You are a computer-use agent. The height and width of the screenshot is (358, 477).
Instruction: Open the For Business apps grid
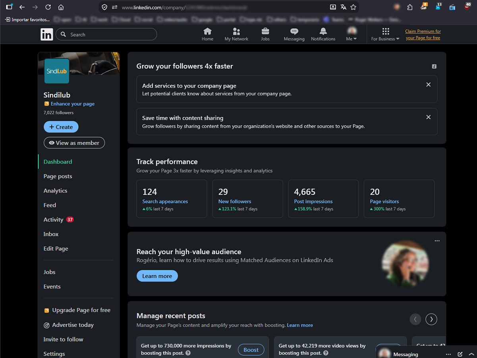click(385, 35)
